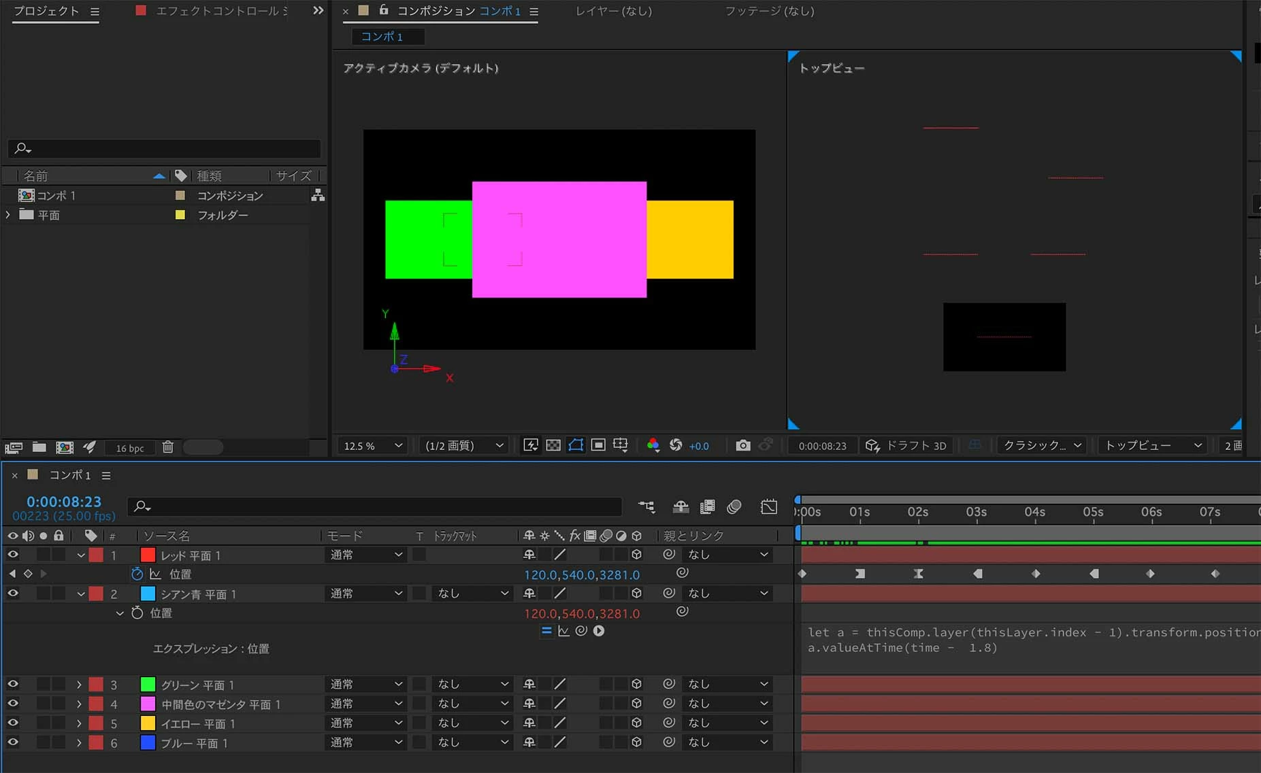Open the トップビュー view dropdown
The width and height of the screenshot is (1261, 773).
click(1153, 445)
